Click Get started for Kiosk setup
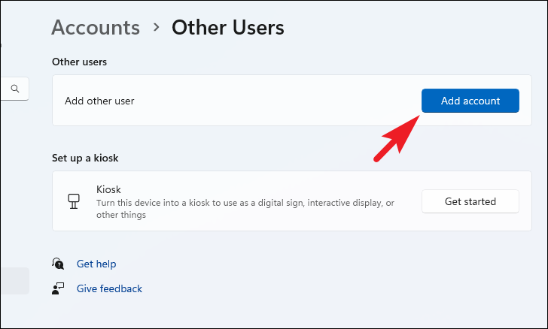 click(x=470, y=201)
